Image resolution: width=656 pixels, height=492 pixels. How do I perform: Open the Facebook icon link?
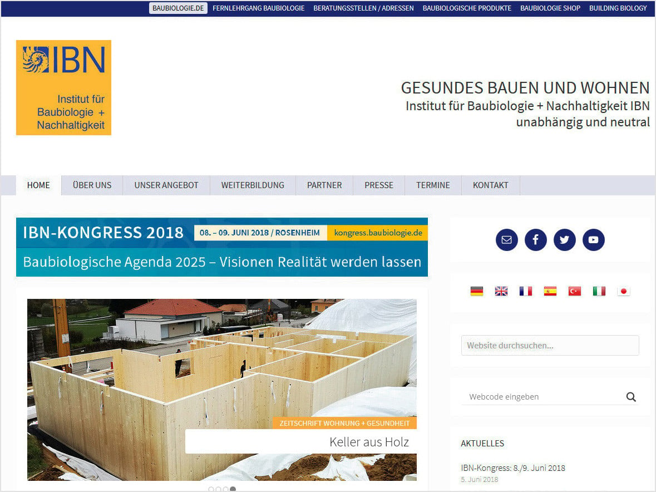535,240
